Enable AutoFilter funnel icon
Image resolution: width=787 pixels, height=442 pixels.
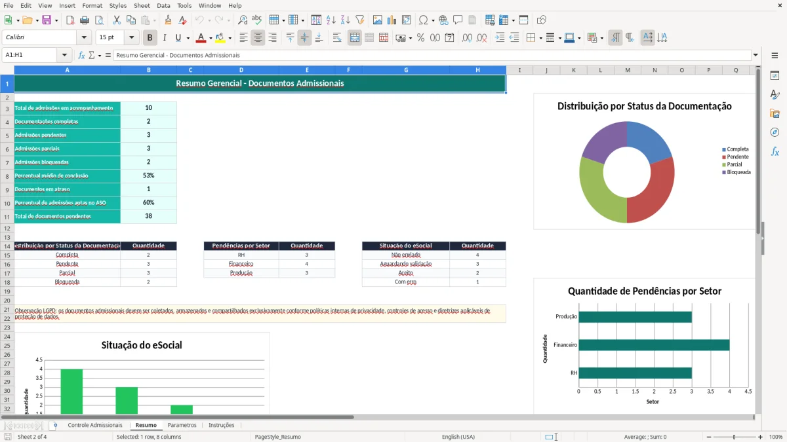pyautogui.click(x=360, y=20)
